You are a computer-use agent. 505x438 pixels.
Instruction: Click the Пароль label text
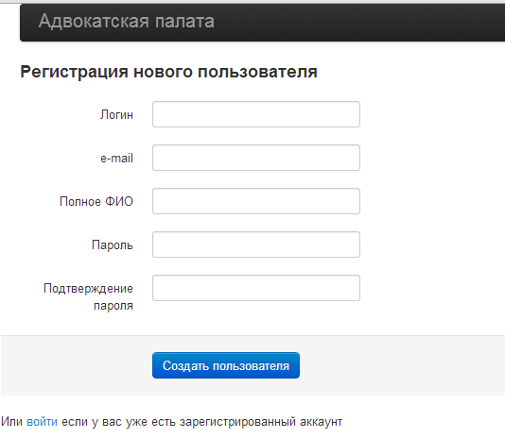tap(113, 244)
